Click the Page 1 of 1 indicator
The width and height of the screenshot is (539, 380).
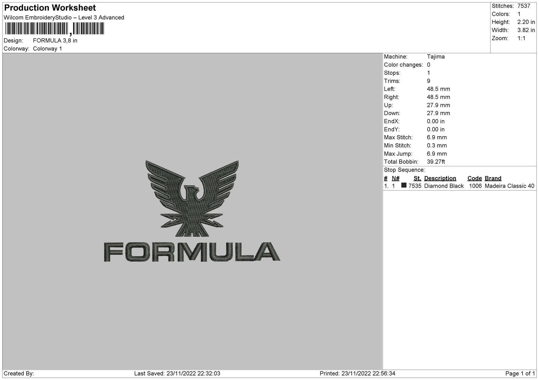point(520,374)
